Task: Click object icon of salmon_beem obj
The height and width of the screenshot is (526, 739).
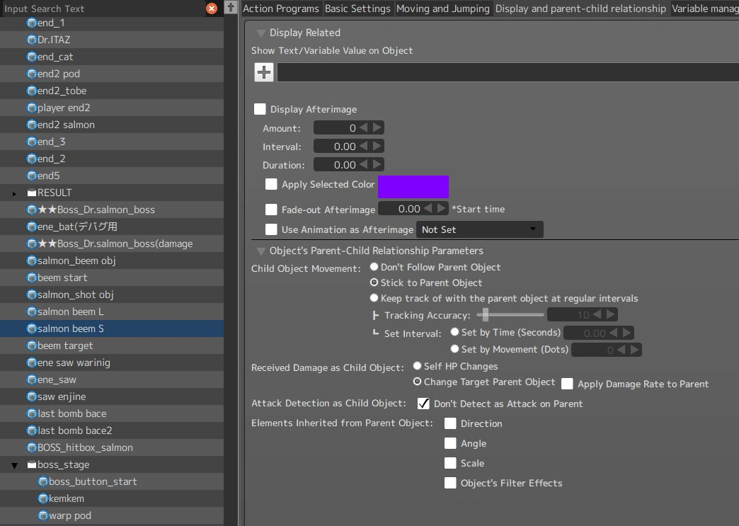Action: [32, 261]
